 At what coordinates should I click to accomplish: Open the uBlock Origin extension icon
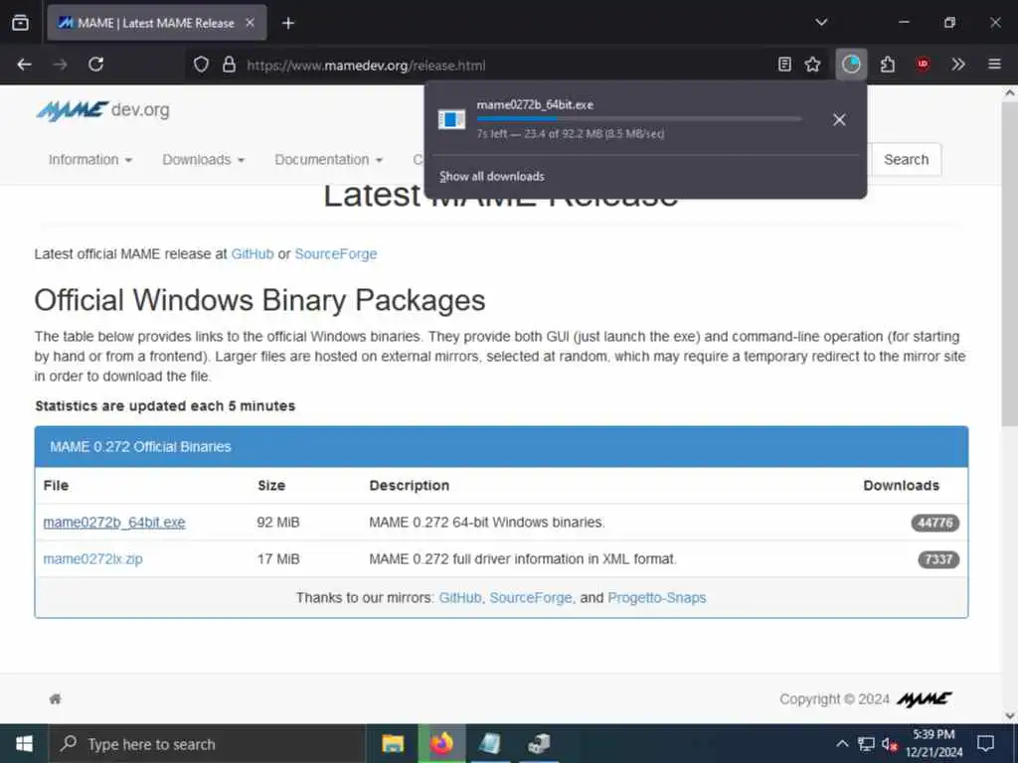[923, 65]
